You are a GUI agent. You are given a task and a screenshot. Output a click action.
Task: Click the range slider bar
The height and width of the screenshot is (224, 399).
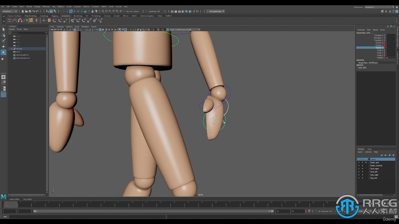[153, 211]
